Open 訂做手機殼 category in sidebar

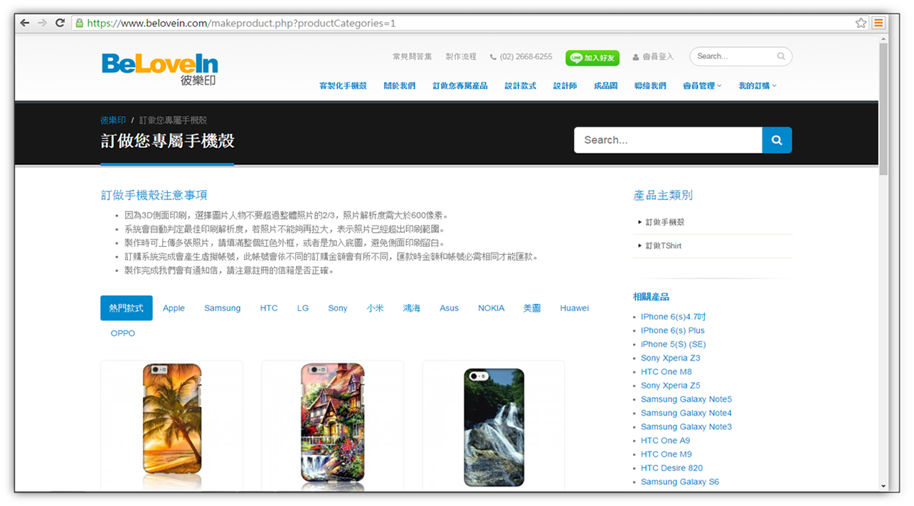[665, 222]
